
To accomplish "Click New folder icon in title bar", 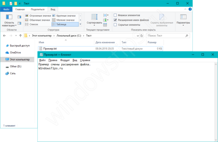I will (16, 3).
